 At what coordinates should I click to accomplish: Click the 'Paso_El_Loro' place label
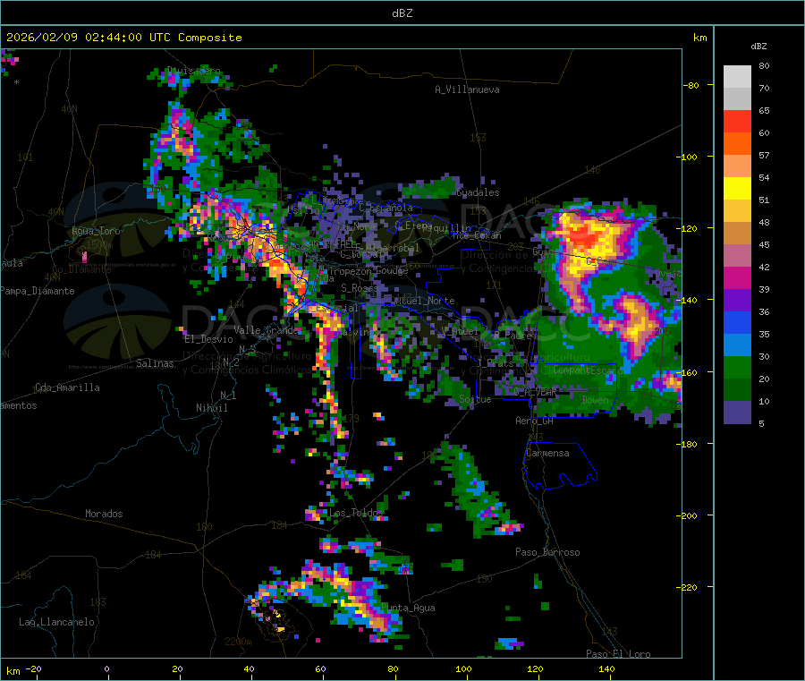pos(618,654)
